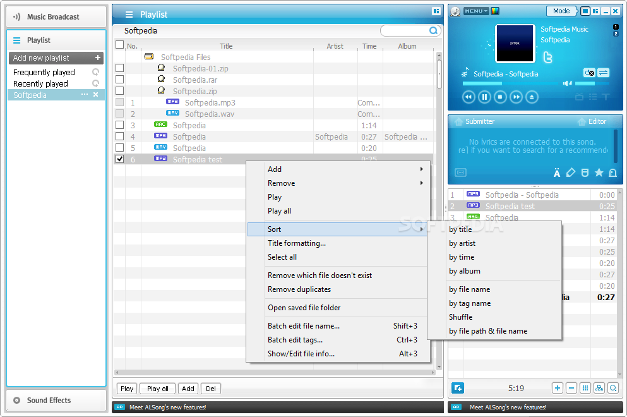
Task: Open the Softpedia playlist options dots
Action: (85, 94)
